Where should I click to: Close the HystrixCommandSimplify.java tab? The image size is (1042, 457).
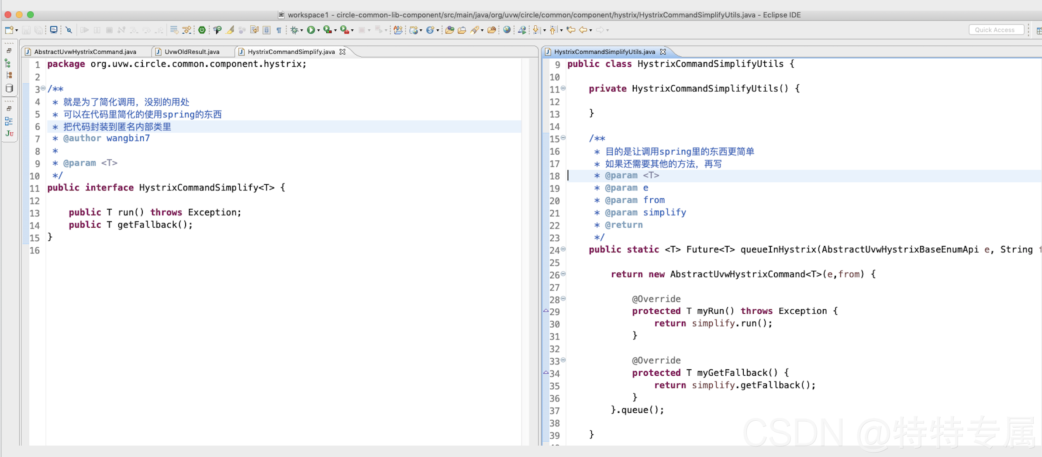click(342, 52)
